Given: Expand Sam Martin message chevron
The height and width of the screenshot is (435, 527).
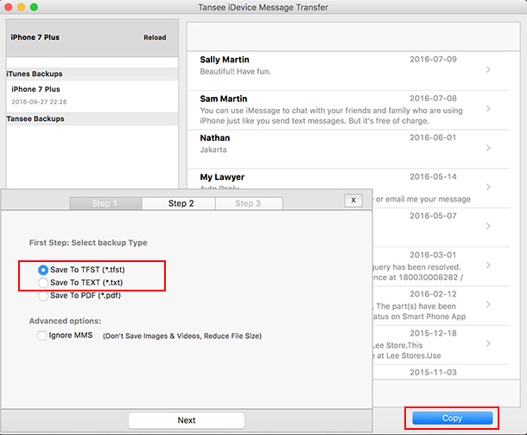Looking at the screenshot, I should [488, 109].
